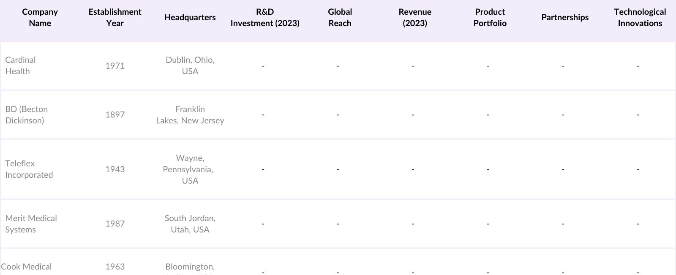Select the Headquarters column header
The width and height of the screenshot is (676, 275).
(190, 18)
